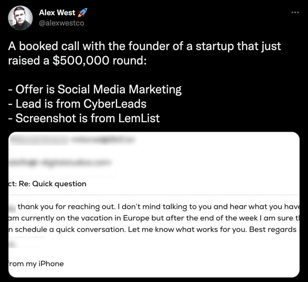Click the blurred name starting the email body
308x282 pixels.
[x=12, y=207]
